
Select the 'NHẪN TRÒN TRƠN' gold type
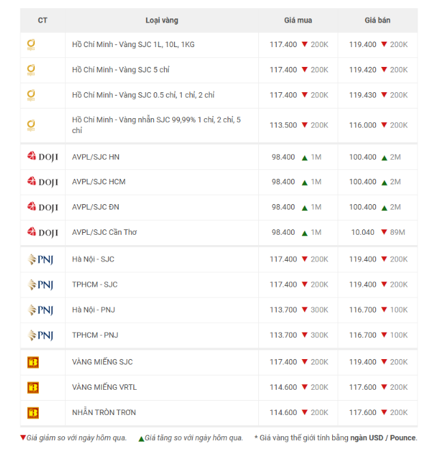click(x=104, y=413)
